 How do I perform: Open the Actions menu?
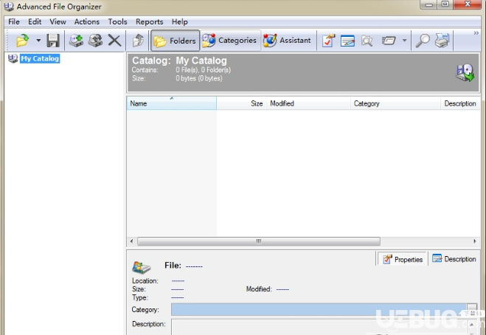point(87,21)
